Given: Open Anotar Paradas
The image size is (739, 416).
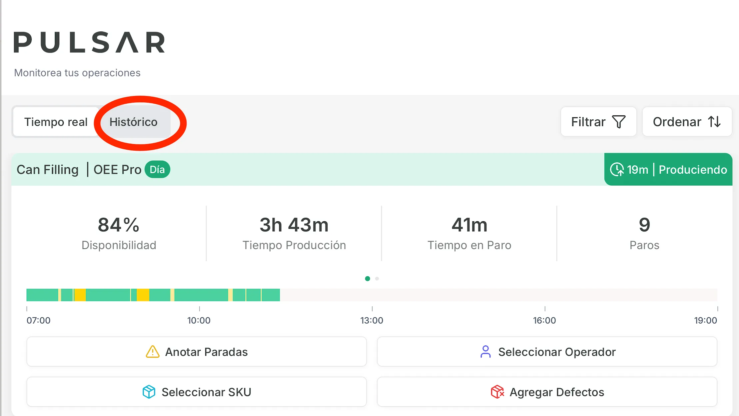Looking at the screenshot, I should pos(197,352).
